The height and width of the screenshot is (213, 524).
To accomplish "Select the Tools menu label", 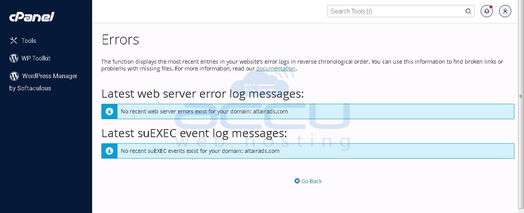I will click(29, 41).
